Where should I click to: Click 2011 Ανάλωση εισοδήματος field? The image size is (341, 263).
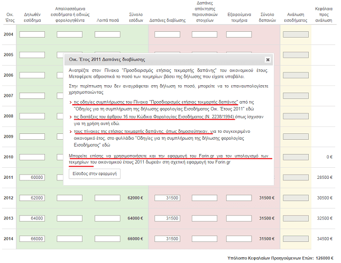[296, 177]
